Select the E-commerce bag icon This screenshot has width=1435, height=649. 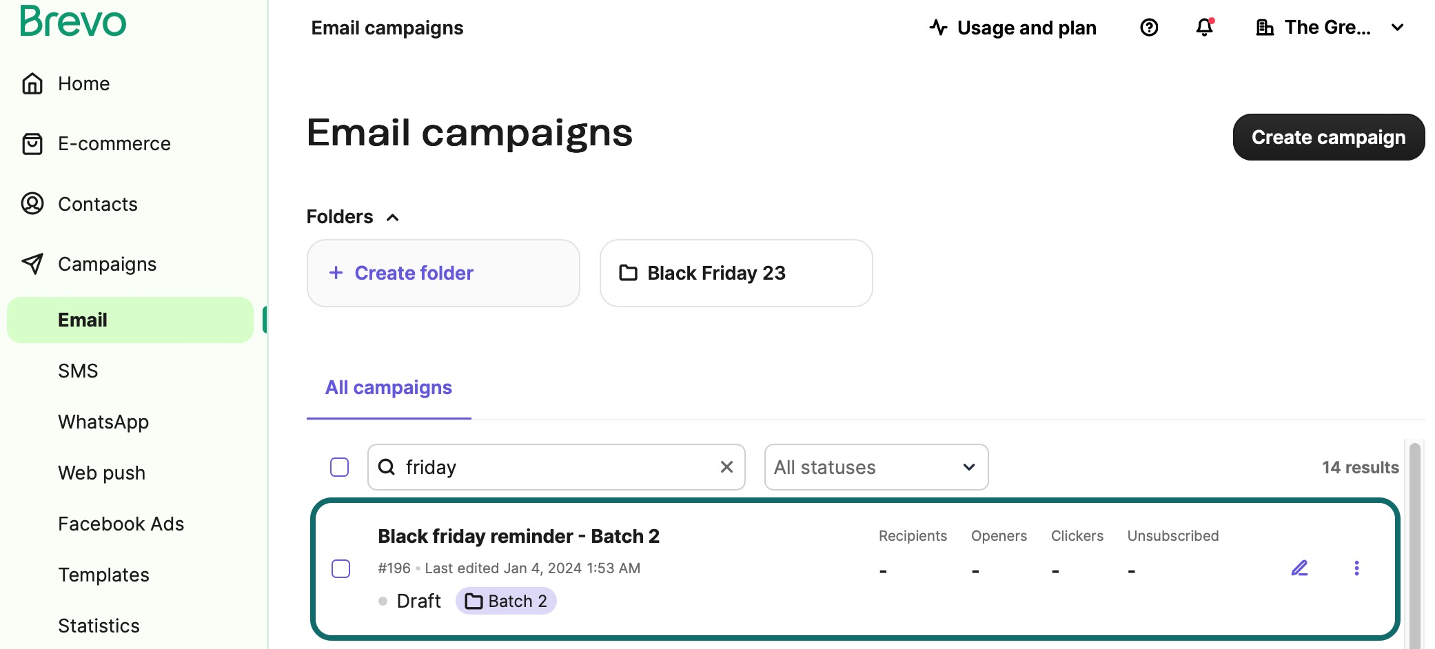tap(32, 143)
